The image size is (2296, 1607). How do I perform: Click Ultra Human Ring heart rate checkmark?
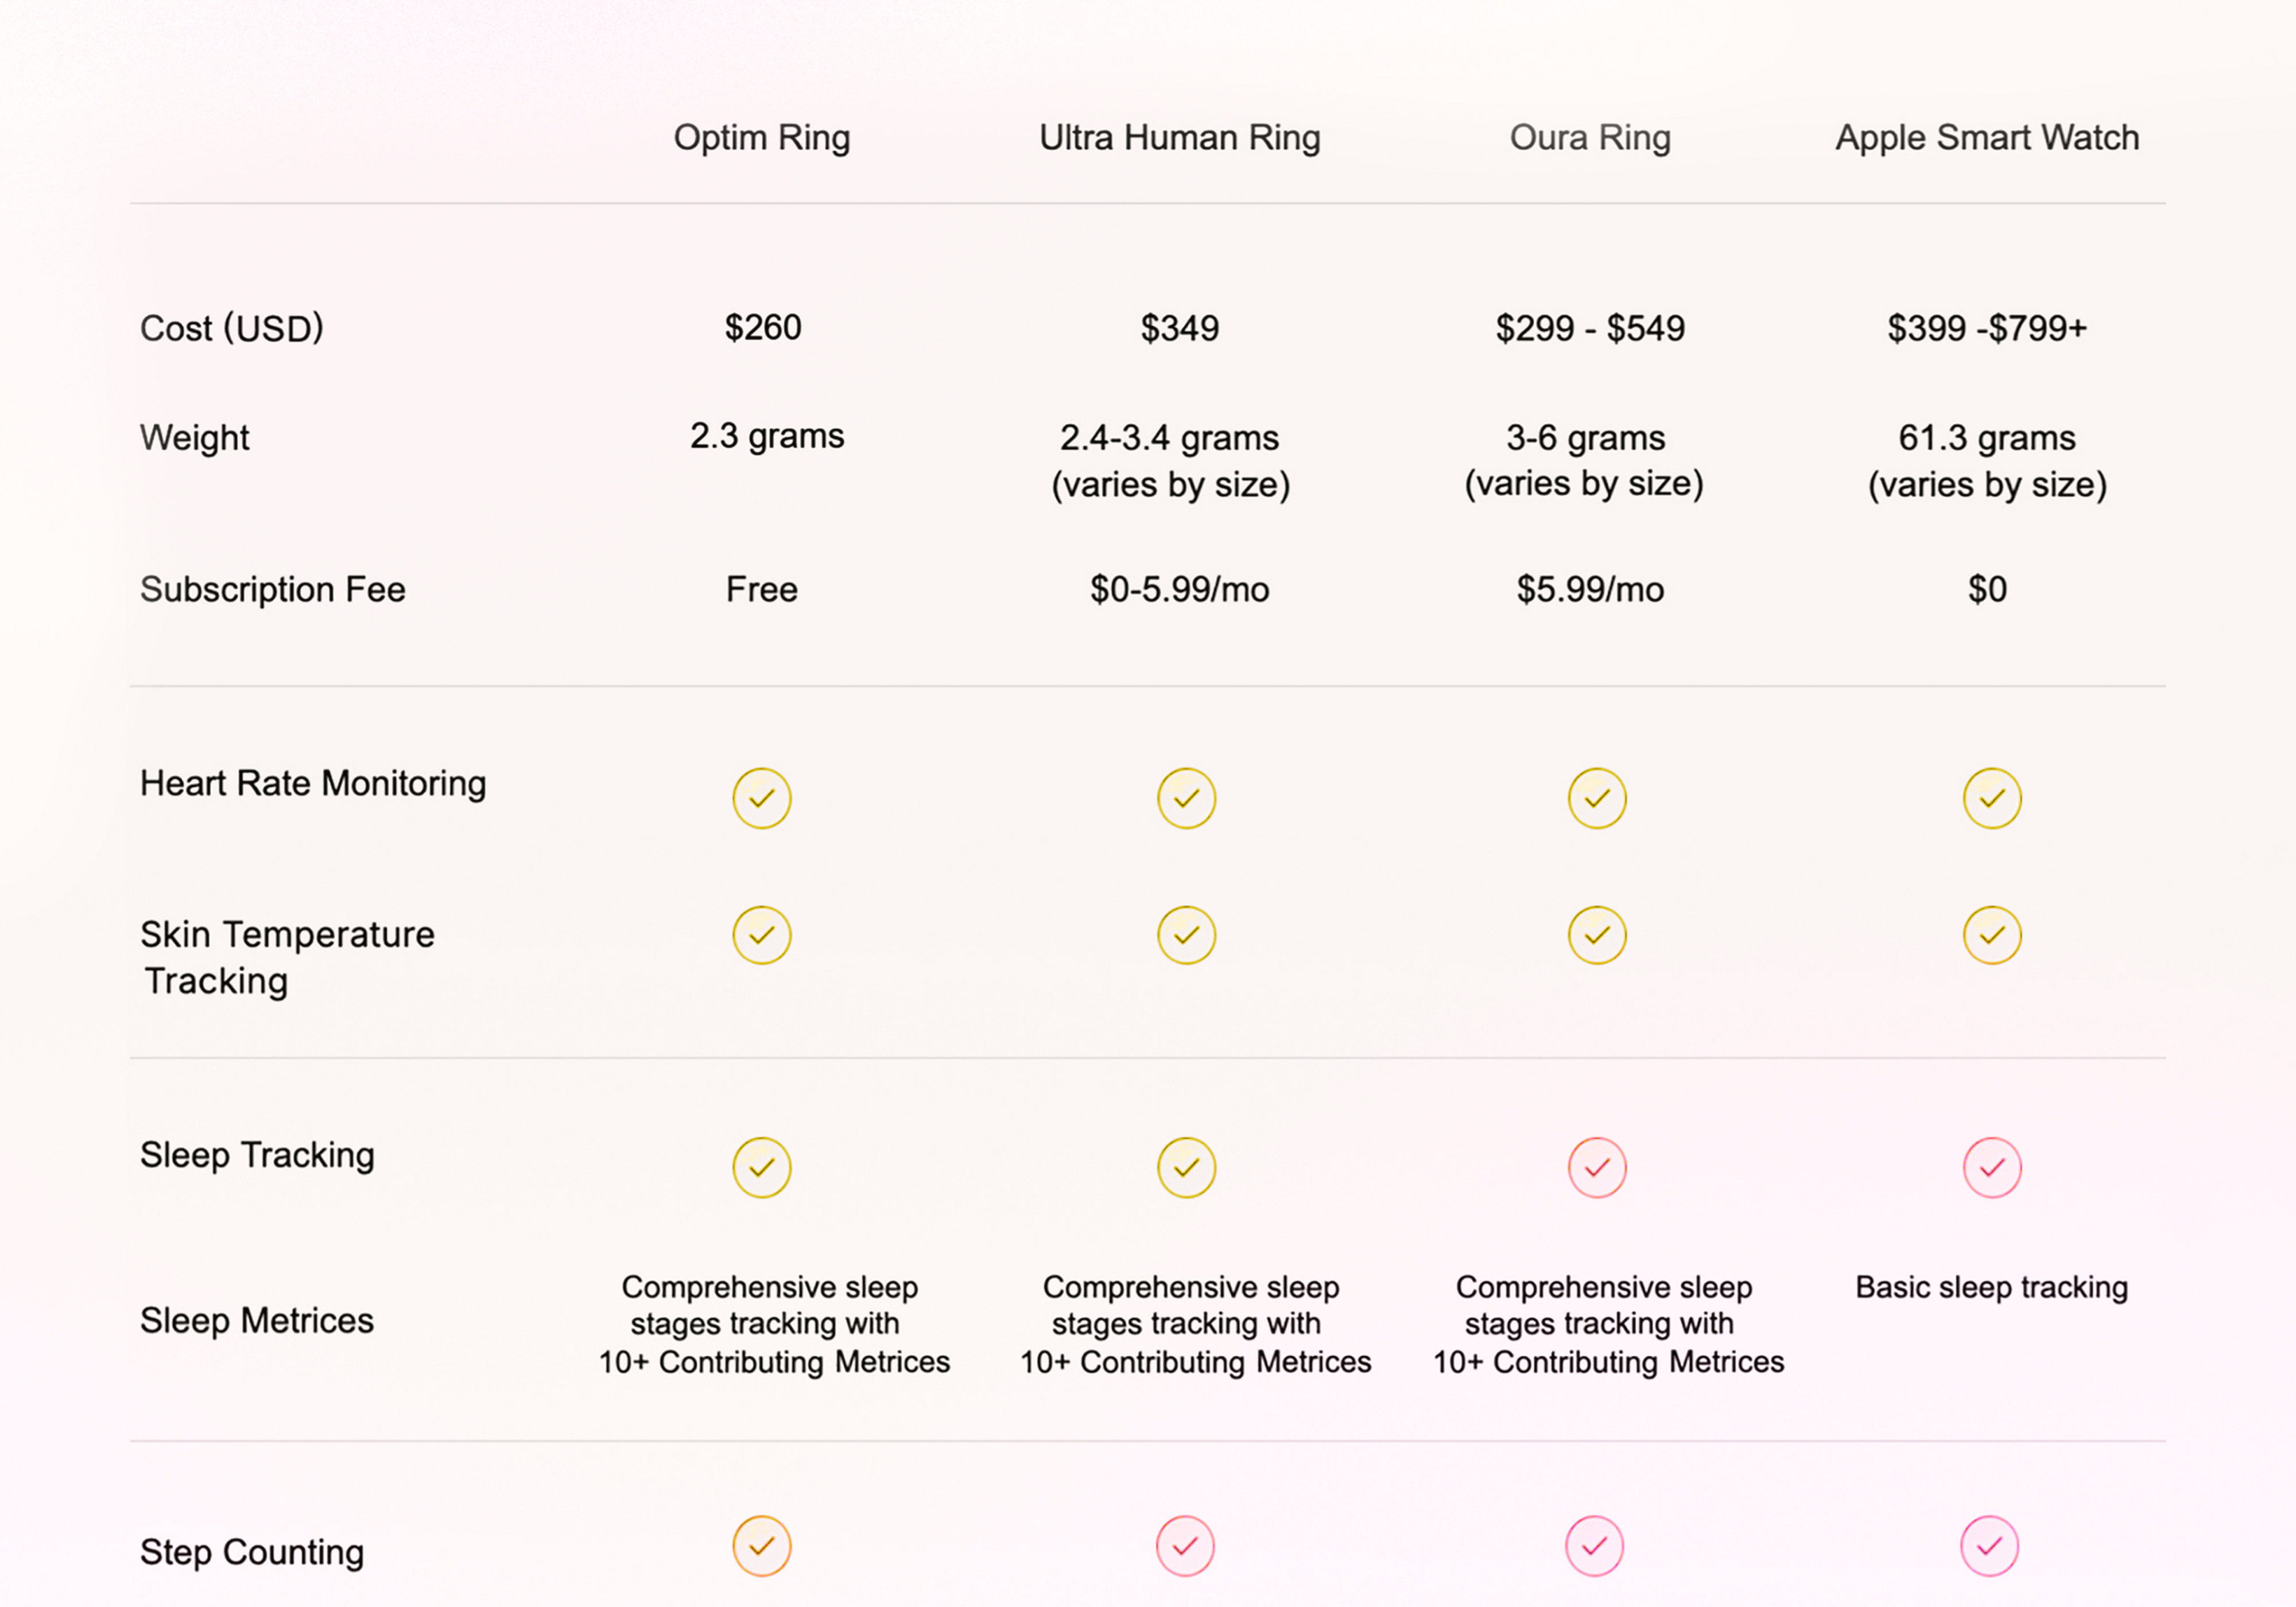(1186, 798)
